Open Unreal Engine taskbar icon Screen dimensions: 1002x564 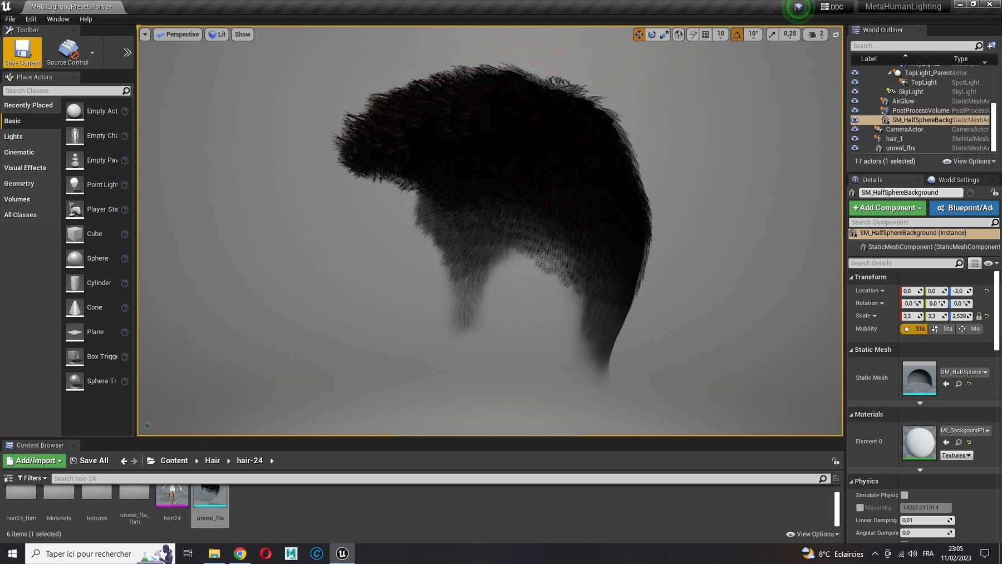tap(342, 553)
